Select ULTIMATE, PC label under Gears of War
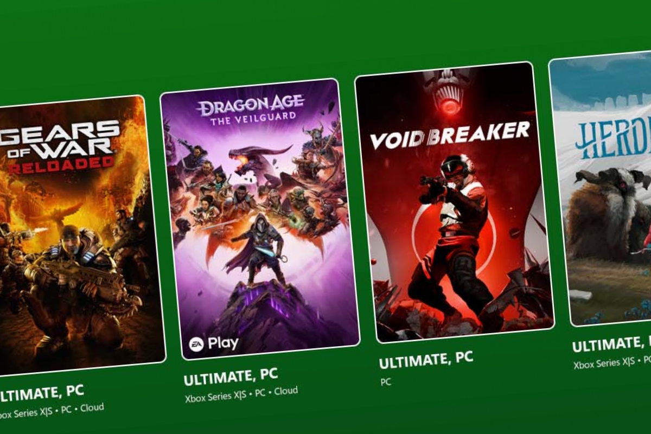 pos(42,394)
